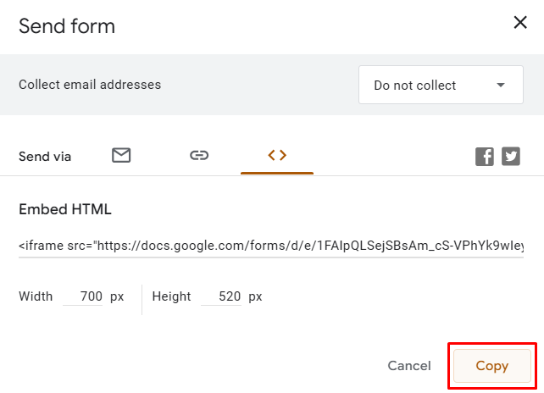
Task: Share the form on Facebook
Action: 485,156
